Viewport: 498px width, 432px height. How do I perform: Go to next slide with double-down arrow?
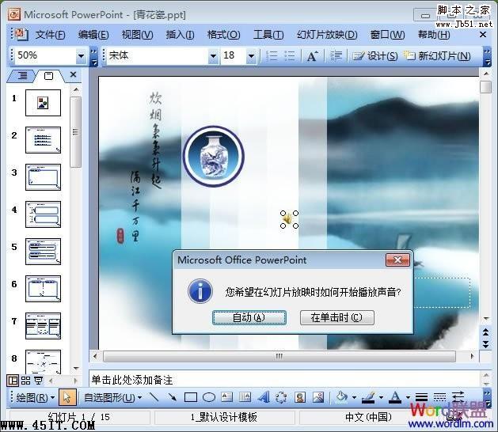[485, 344]
